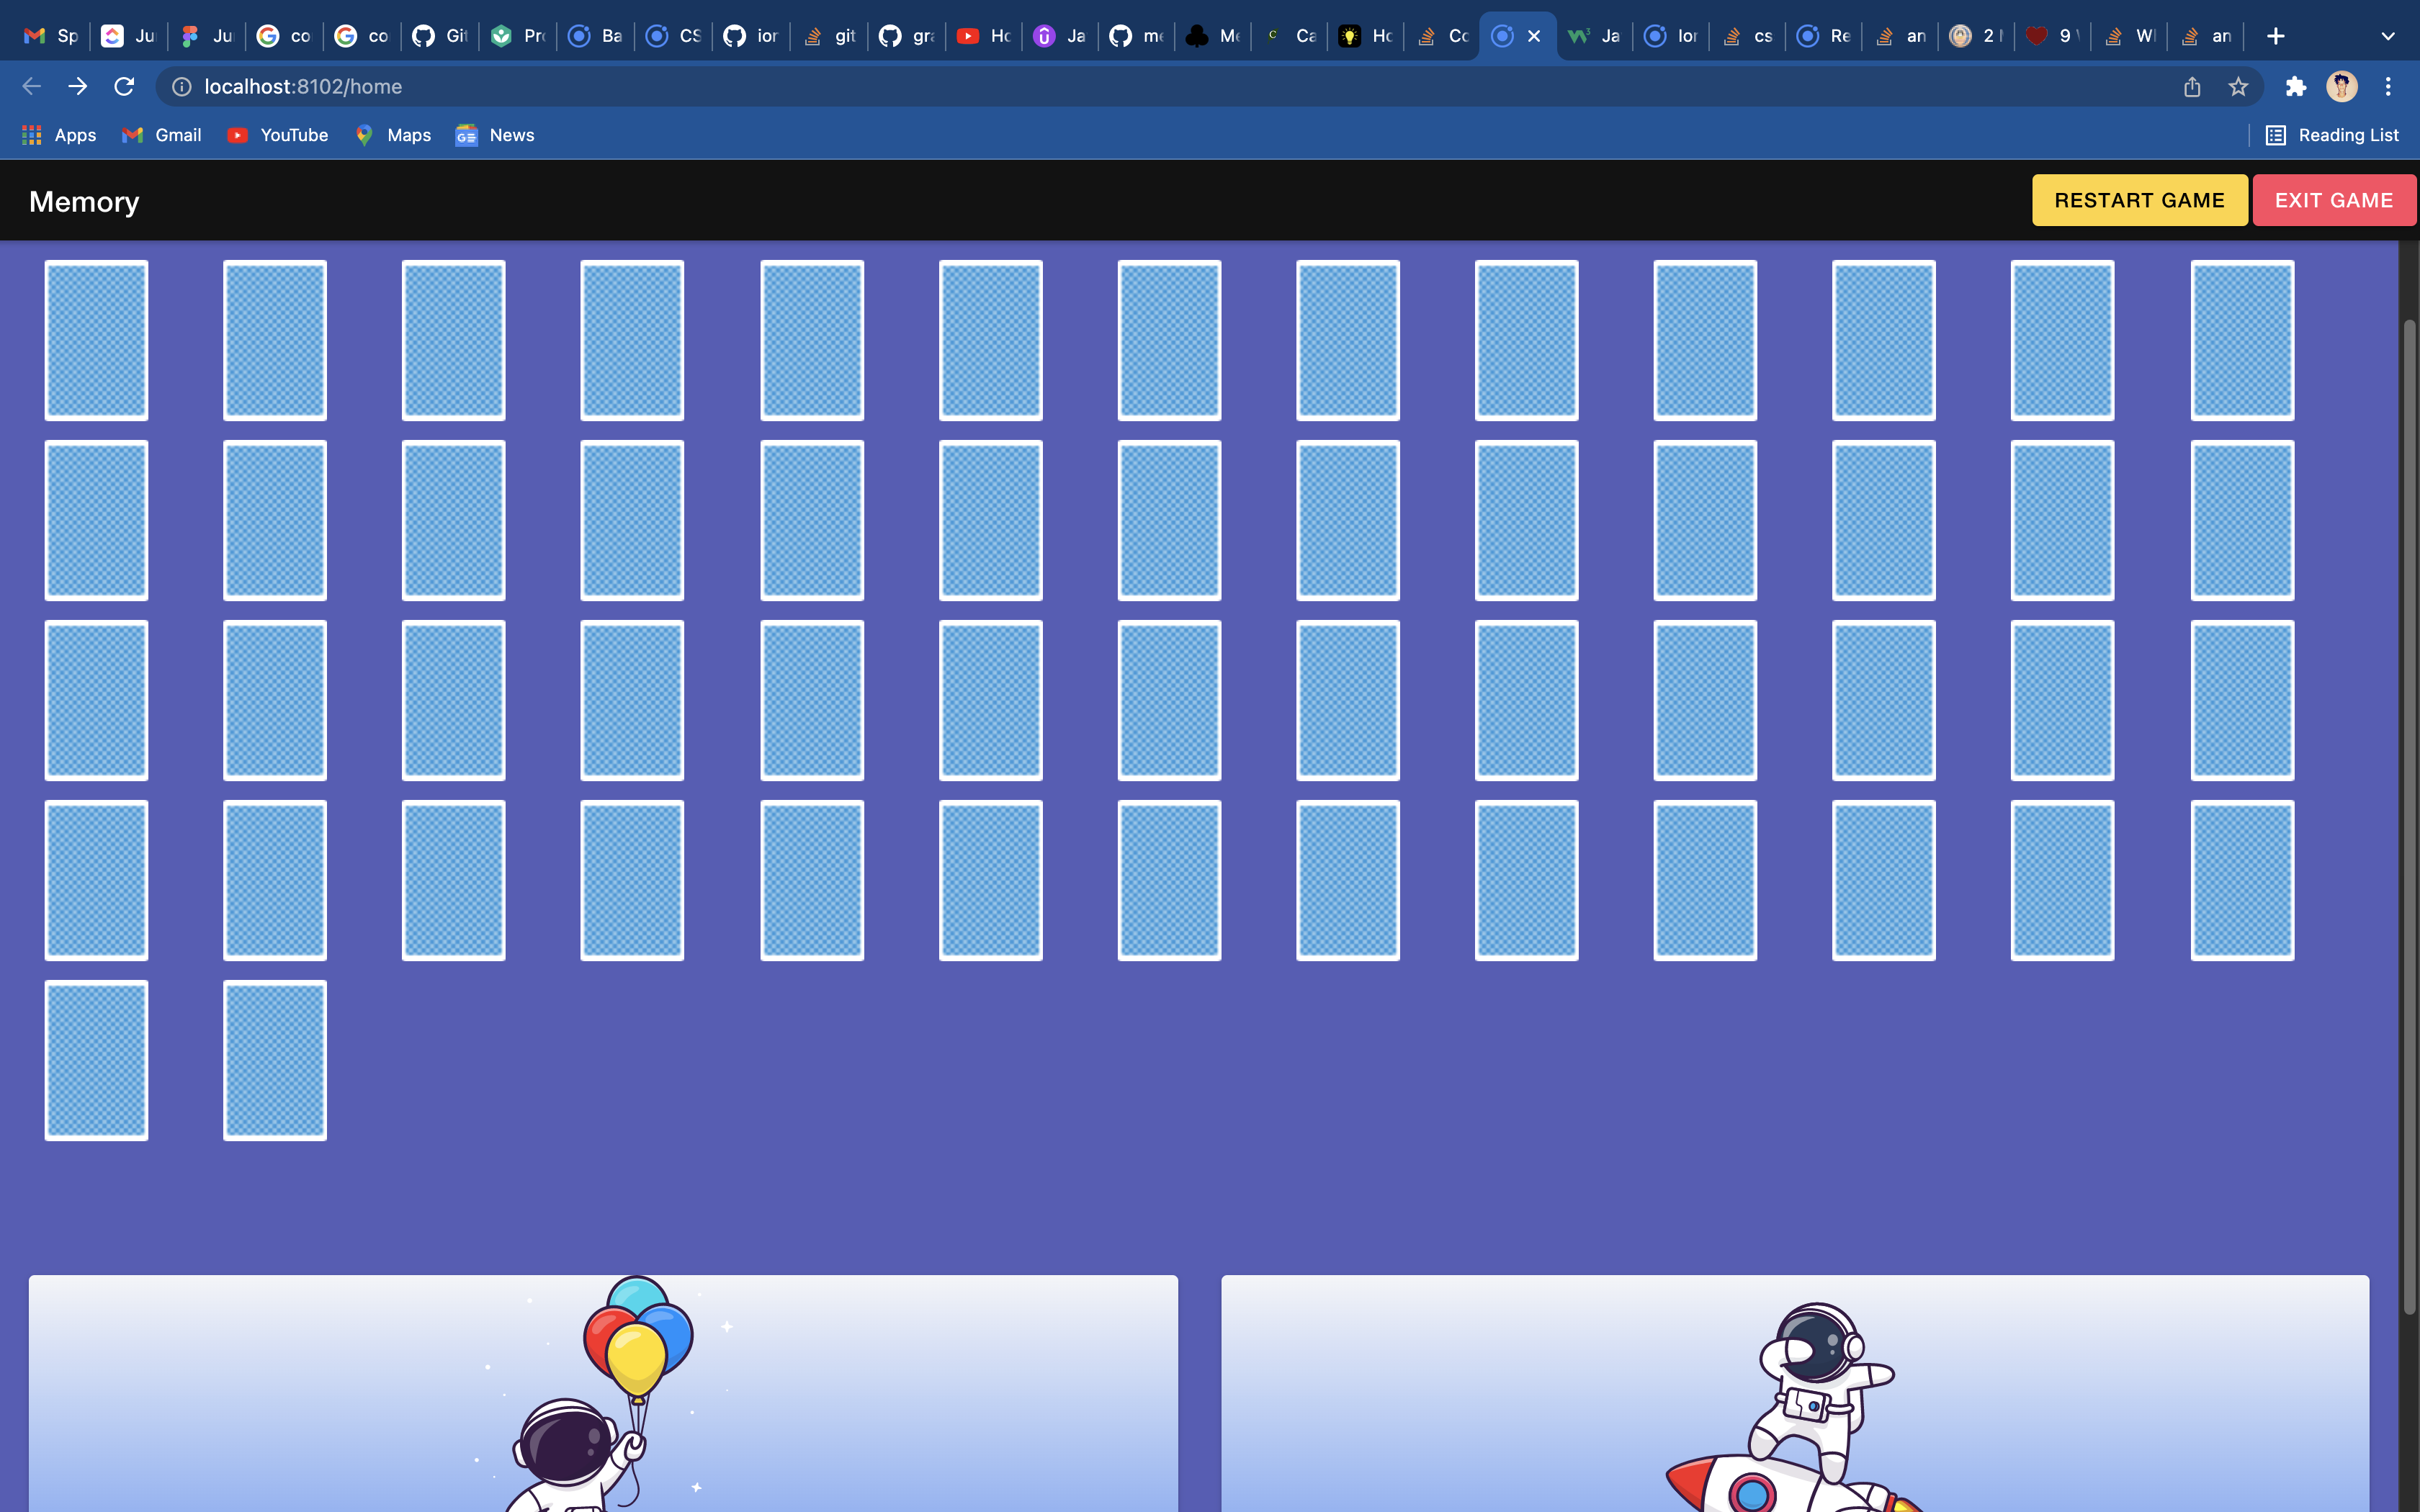
Task: Go forward using the browser forward arrow
Action: 78,87
